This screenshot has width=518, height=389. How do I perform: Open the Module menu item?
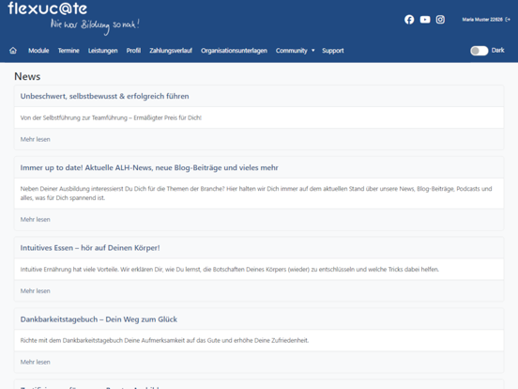tap(38, 51)
